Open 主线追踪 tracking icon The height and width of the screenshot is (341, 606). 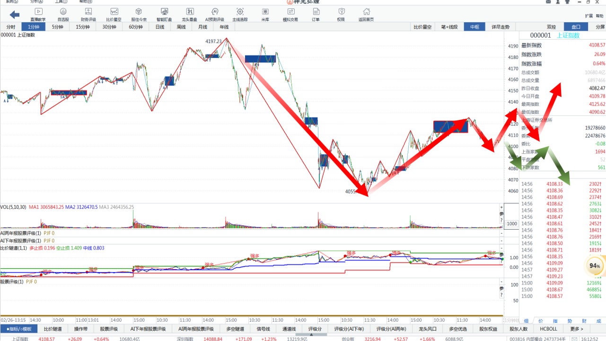coord(240,14)
